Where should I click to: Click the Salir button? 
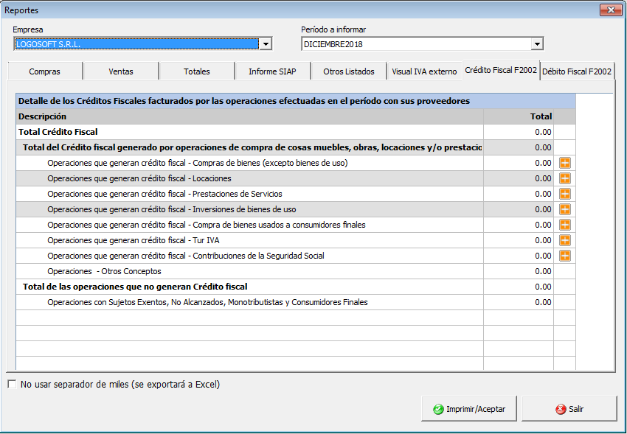(x=569, y=409)
